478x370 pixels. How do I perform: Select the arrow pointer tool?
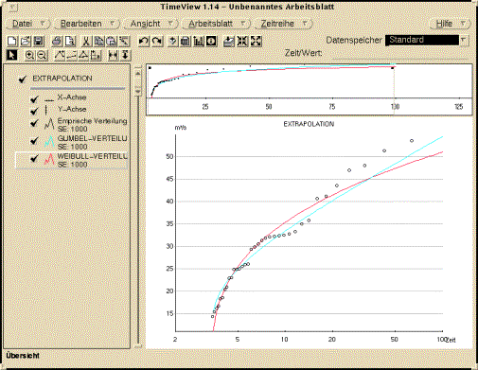coord(12,56)
